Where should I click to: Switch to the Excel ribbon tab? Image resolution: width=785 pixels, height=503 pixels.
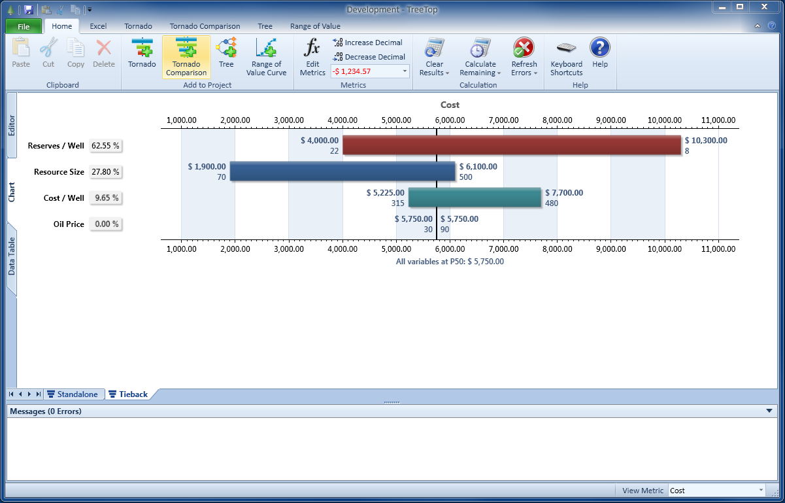click(98, 26)
